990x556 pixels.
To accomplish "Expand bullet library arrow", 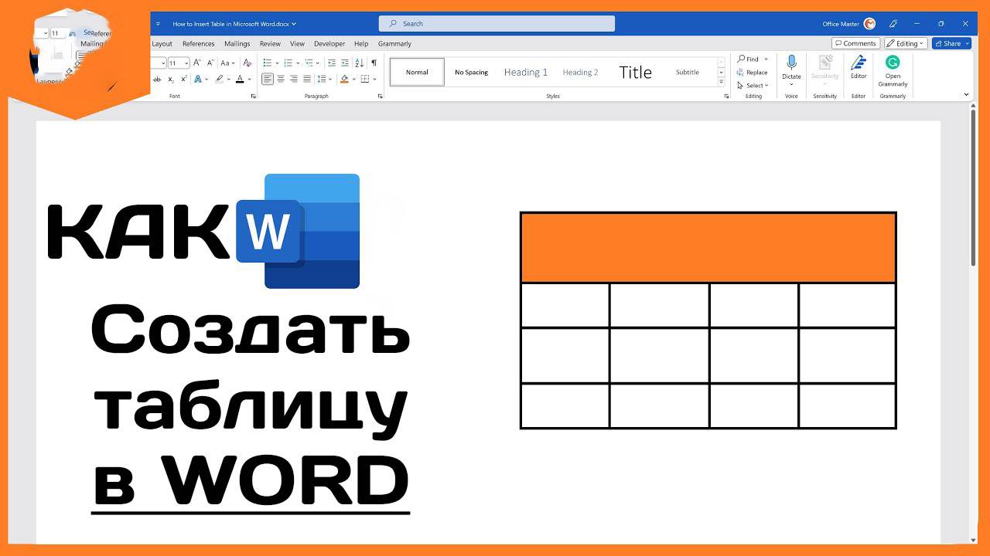I will coord(277,63).
